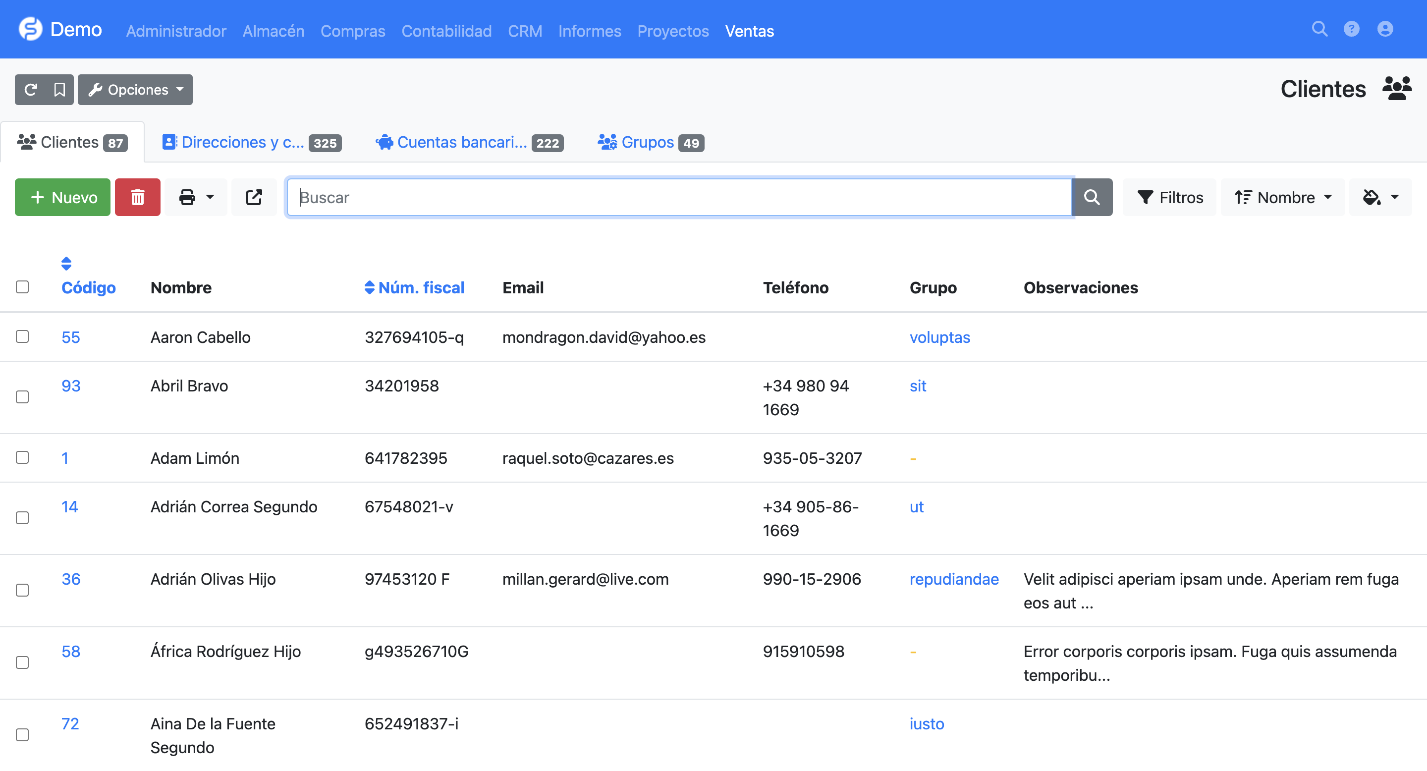The width and height of the screenshot is (1427, 771).
Task: Open the Ventas menu
Action: tap(750, 31)
